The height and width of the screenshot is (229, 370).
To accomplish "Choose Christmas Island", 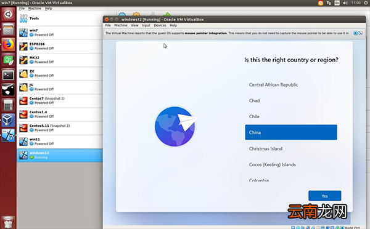I will tap(291, 148).
